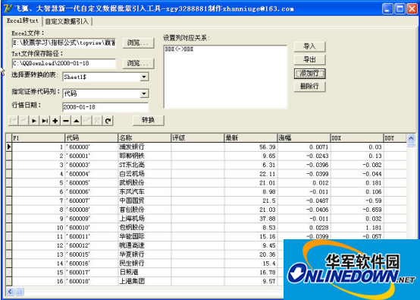420x300 pixels.
Task: Select 涨幅 value cell -0.0243
Action: point(303,156)
